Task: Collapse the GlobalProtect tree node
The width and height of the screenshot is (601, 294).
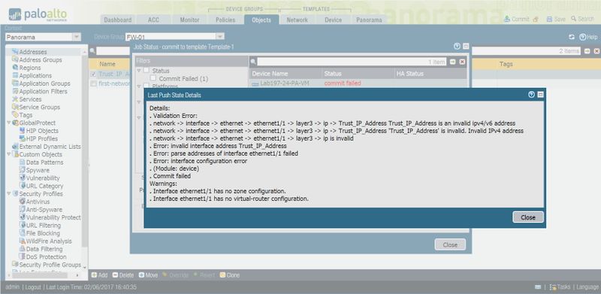Action: pyautogui.click(x=9, y=123)
